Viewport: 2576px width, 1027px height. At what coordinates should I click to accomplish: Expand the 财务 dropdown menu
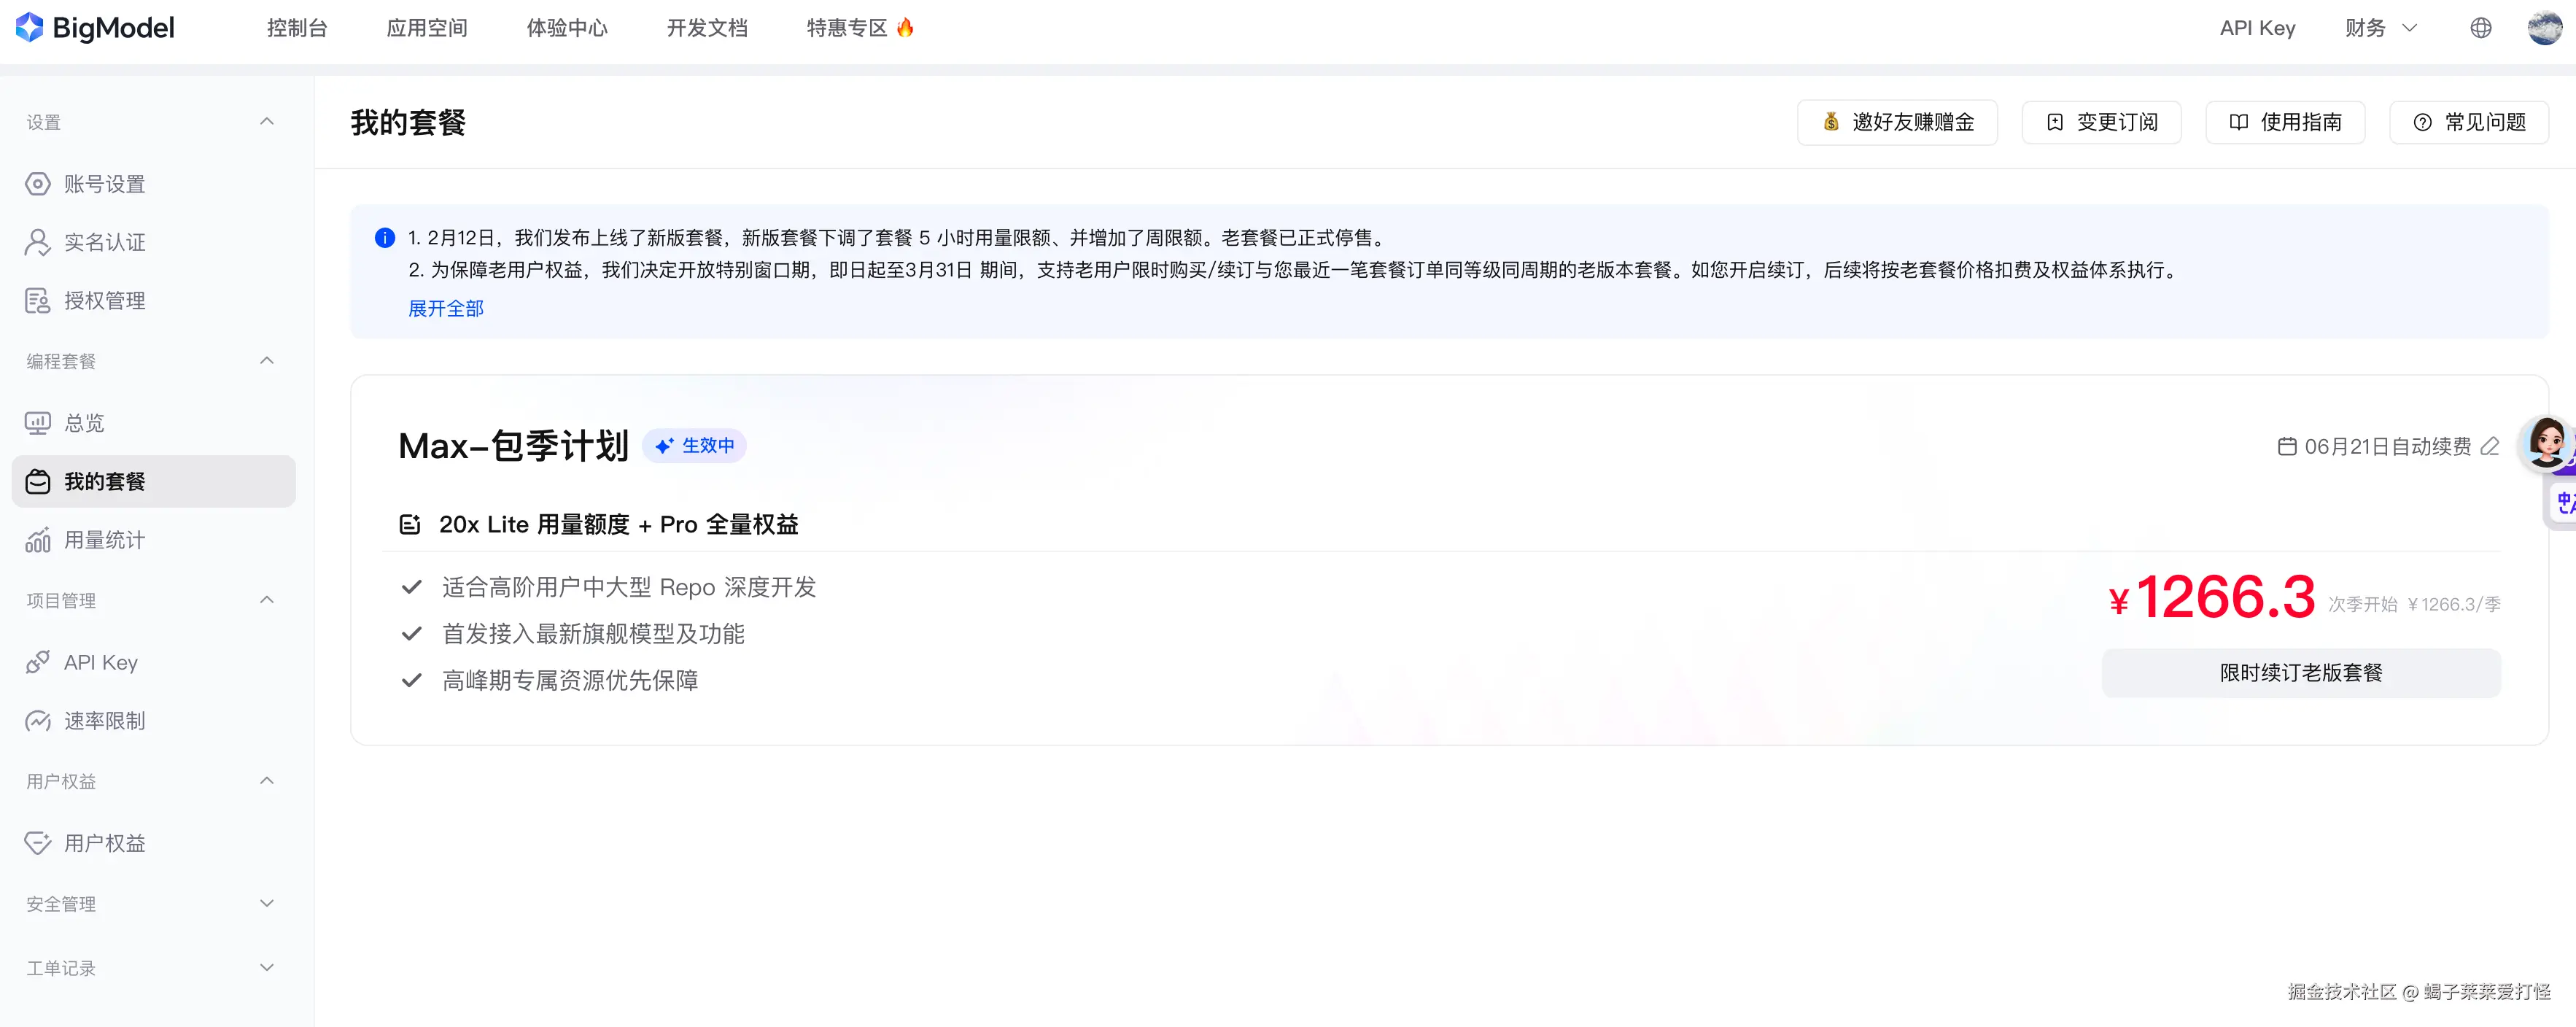coord(2381,27)
